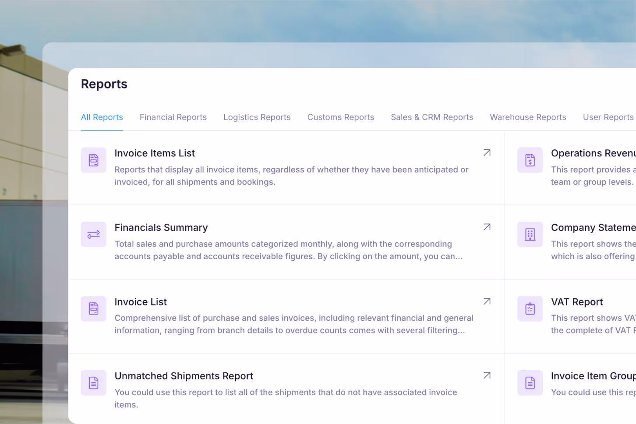
Task: Click the Unmatched Shipments Report document icon
Action: click(93, 382)
